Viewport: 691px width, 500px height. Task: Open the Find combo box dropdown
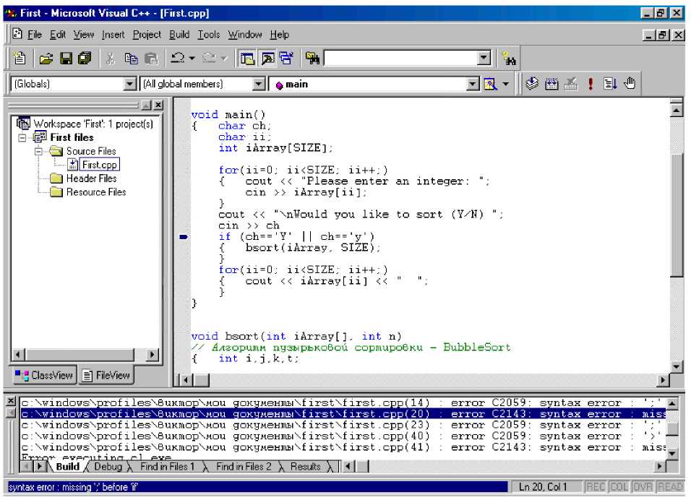pos(484,58)
